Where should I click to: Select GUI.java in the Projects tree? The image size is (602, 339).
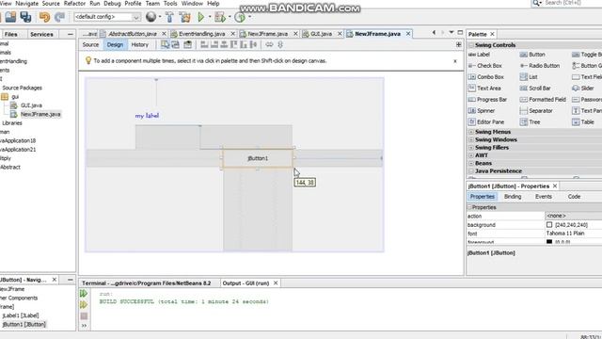point(31,105)
